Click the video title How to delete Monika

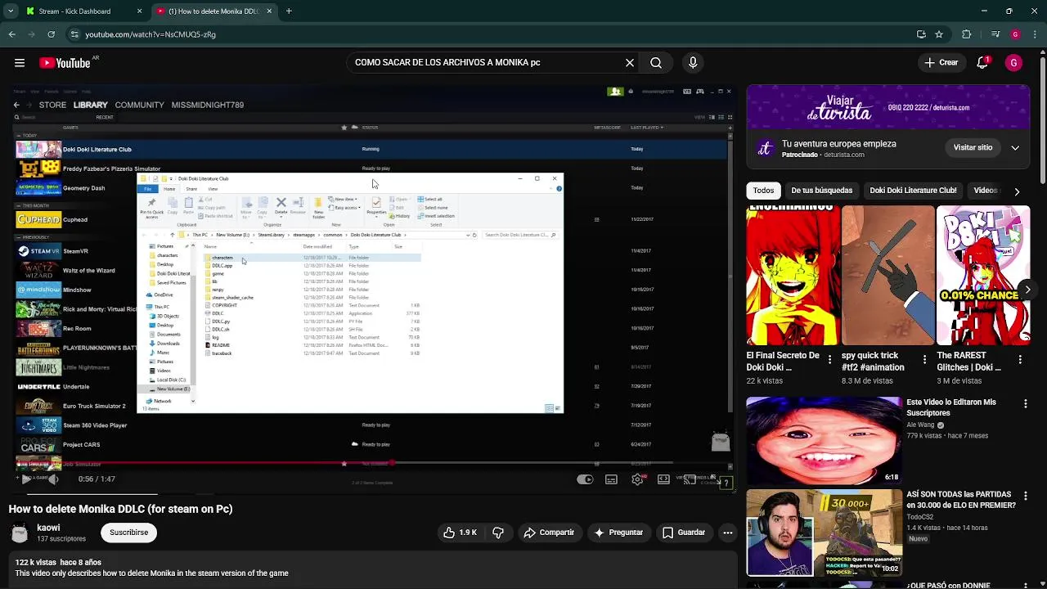pyautogui.click(x=120, y=509)
